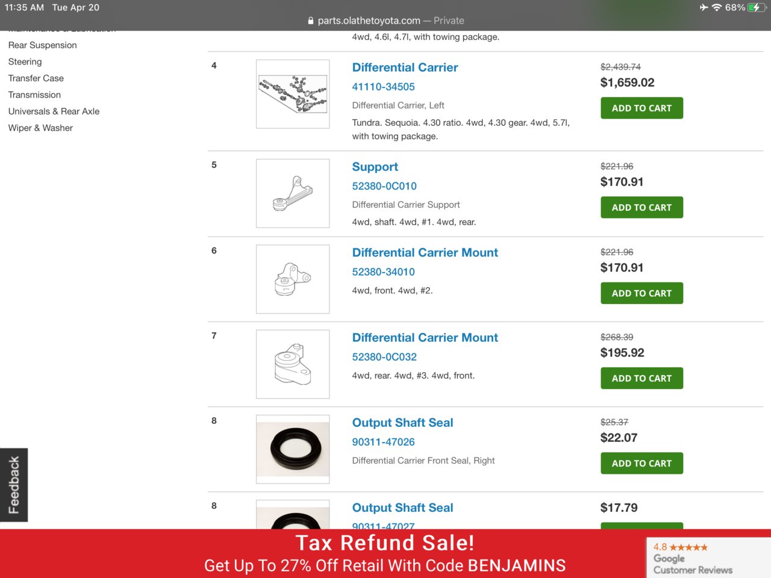Add Differential Carrier 41110-34505 to cart
Viewport: 771px width, 578px height.
point(641,108)
